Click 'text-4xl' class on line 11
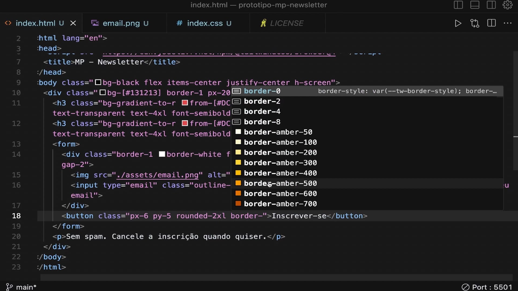 148,113
